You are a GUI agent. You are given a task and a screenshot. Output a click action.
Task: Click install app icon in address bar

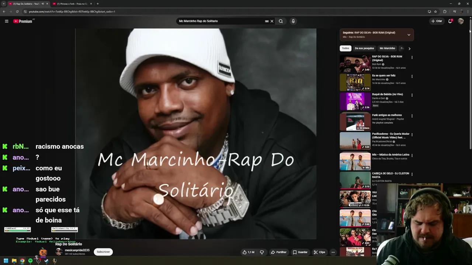click(429, 11)
